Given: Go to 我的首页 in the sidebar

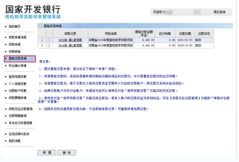Looking at the screenshot, I should pyautogui.click(x=14, y=27).
